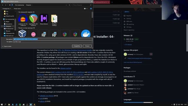Go up one folder level arrow

pos(10,5)
